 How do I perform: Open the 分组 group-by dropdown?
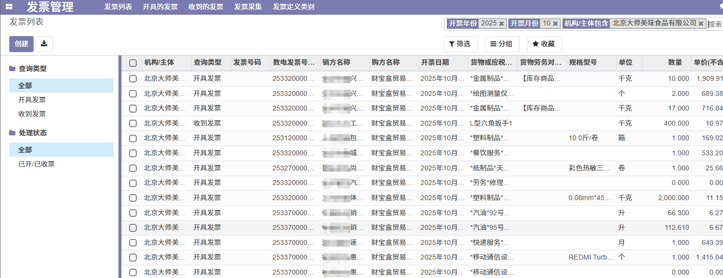(x=502, y=44)
